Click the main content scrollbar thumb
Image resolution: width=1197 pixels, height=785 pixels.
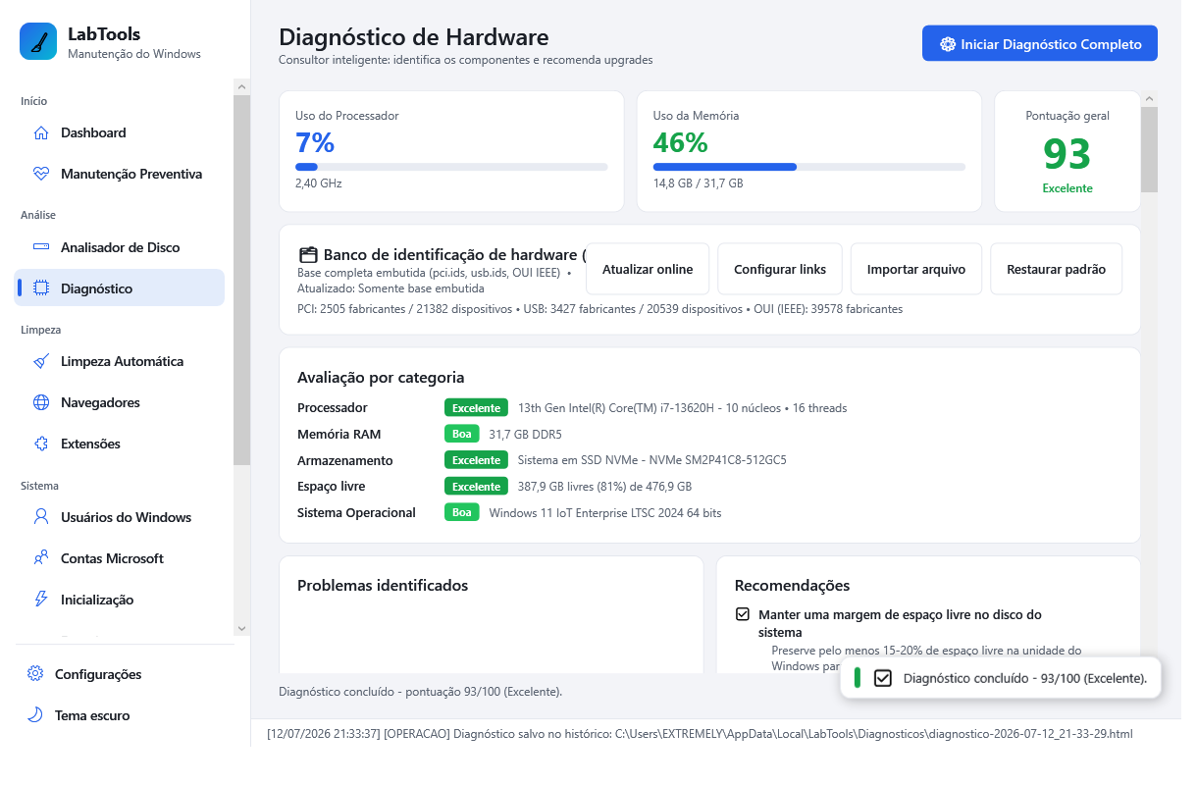1149,149
